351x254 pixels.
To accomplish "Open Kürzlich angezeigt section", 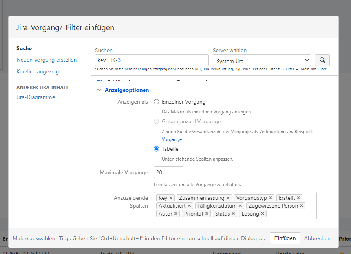I will coord(39,71).
